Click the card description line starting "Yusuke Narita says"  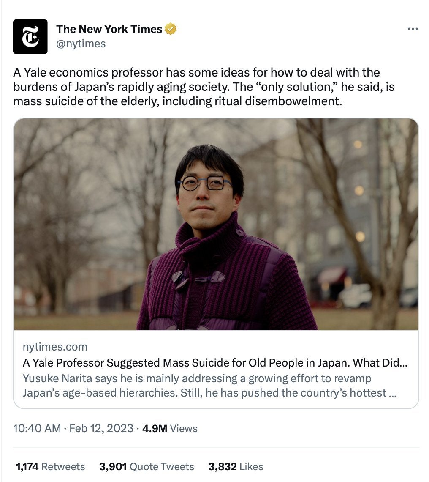point(197,378)
